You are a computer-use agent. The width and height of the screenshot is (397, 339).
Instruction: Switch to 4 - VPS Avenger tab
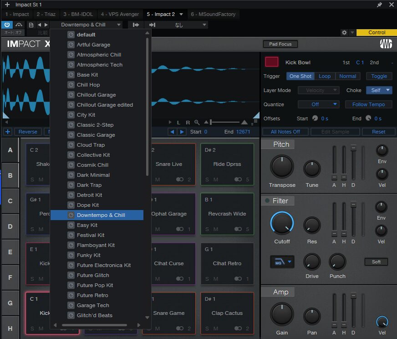point(120,14)
